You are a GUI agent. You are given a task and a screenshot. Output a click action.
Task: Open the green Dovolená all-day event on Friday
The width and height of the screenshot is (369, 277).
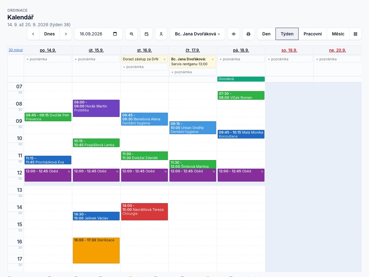click(241, 79)
